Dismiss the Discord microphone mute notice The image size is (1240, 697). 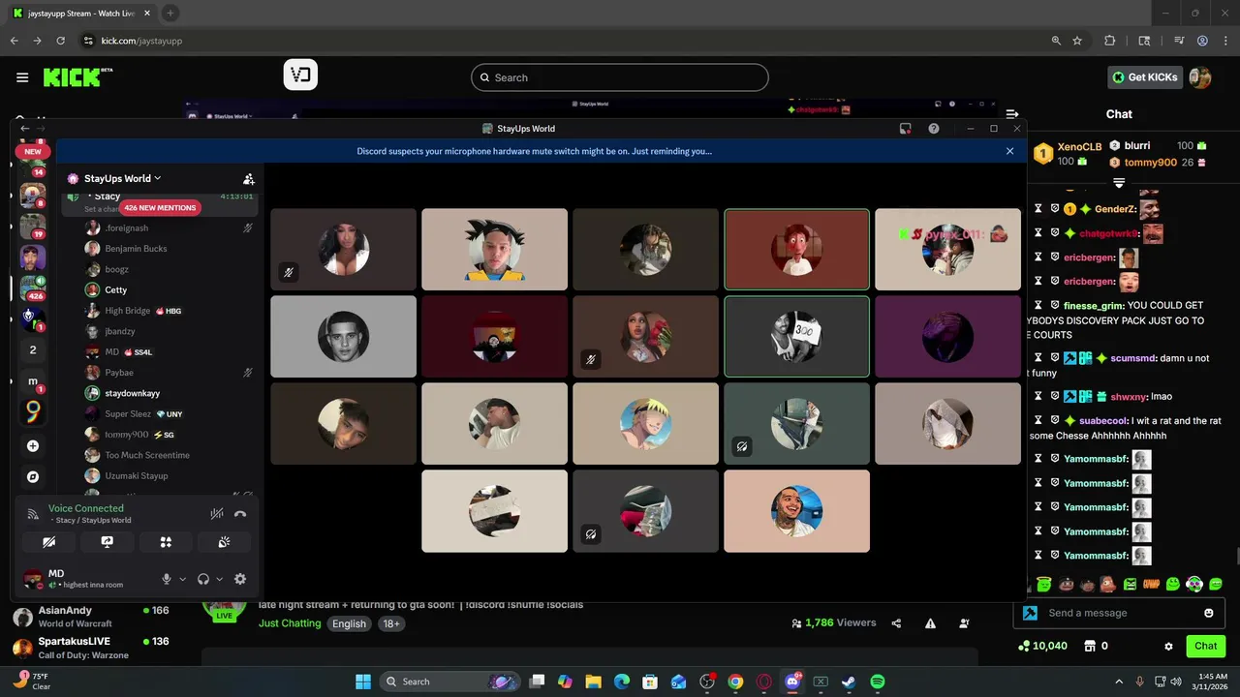(1009, 151)
